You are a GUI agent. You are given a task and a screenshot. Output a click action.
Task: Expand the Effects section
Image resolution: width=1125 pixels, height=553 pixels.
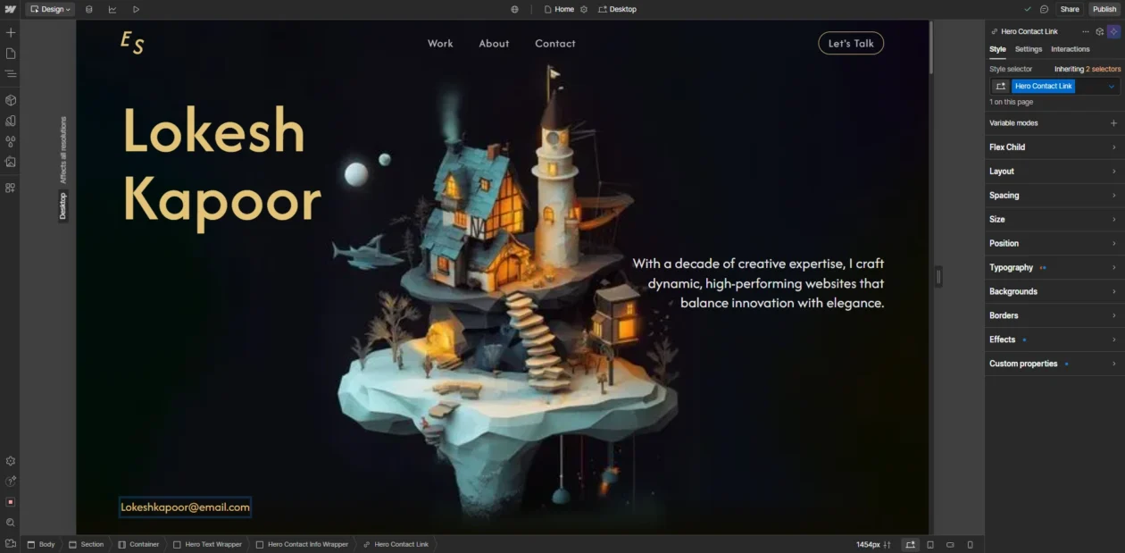(x=1054, y=340)
